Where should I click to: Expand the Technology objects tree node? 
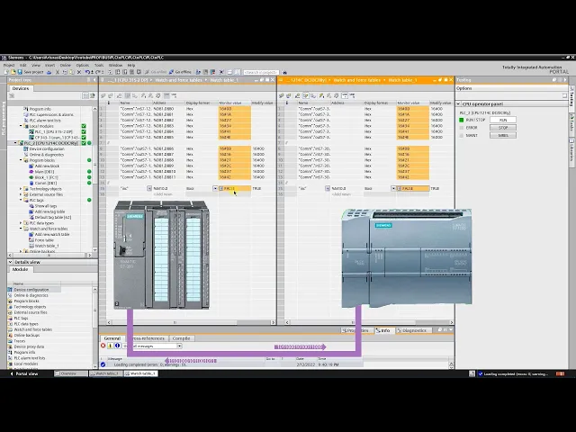(x=21, y=189)
